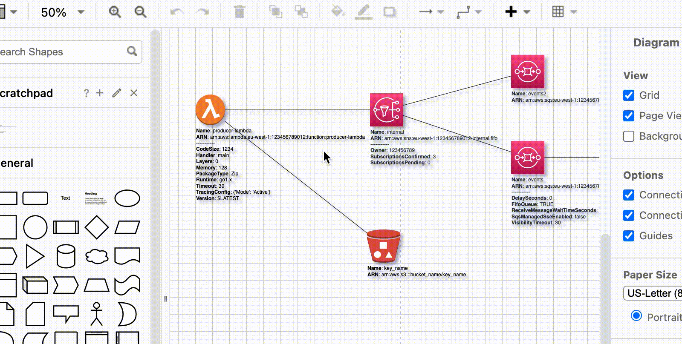This screenshot has height=344, width=682.
Task: Open the 50% zoom level dropdown
Action: [x=62, y=12]
